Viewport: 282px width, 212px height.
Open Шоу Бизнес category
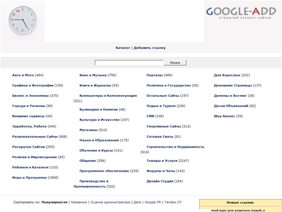coord(224,116)
